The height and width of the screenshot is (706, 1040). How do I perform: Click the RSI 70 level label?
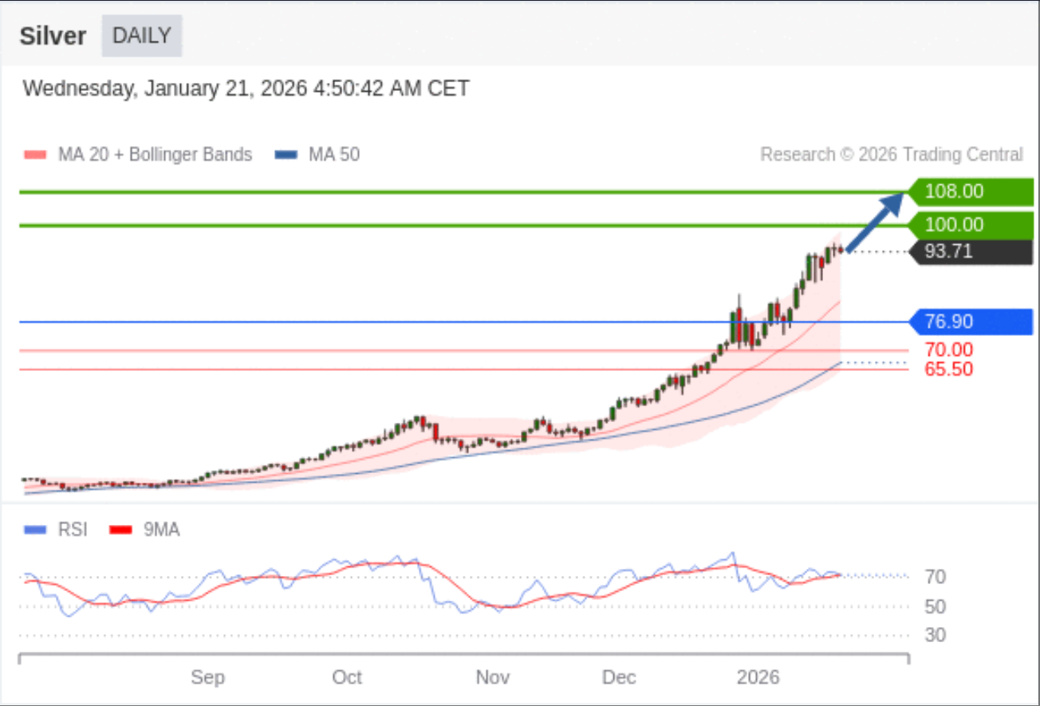coord(935,577)
